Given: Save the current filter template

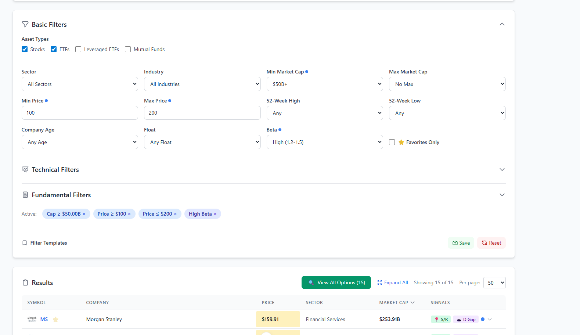Looking at the screenshot, I should pos(461,243).
